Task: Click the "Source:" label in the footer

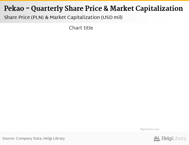Action: click(x=9, y=138)
